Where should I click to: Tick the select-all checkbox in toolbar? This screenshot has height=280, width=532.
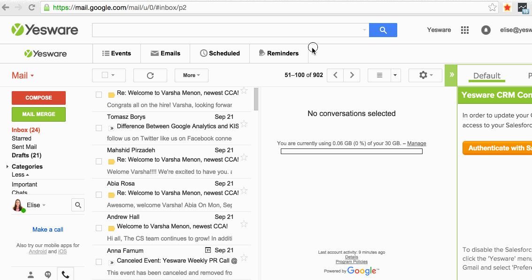(105, 75)
